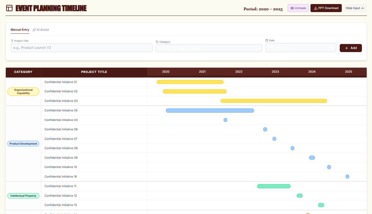This screenshot has height=214, width=372.
Task: Click the blue dot for Confidential Initiative 07
Action: (x=274, y=139)
